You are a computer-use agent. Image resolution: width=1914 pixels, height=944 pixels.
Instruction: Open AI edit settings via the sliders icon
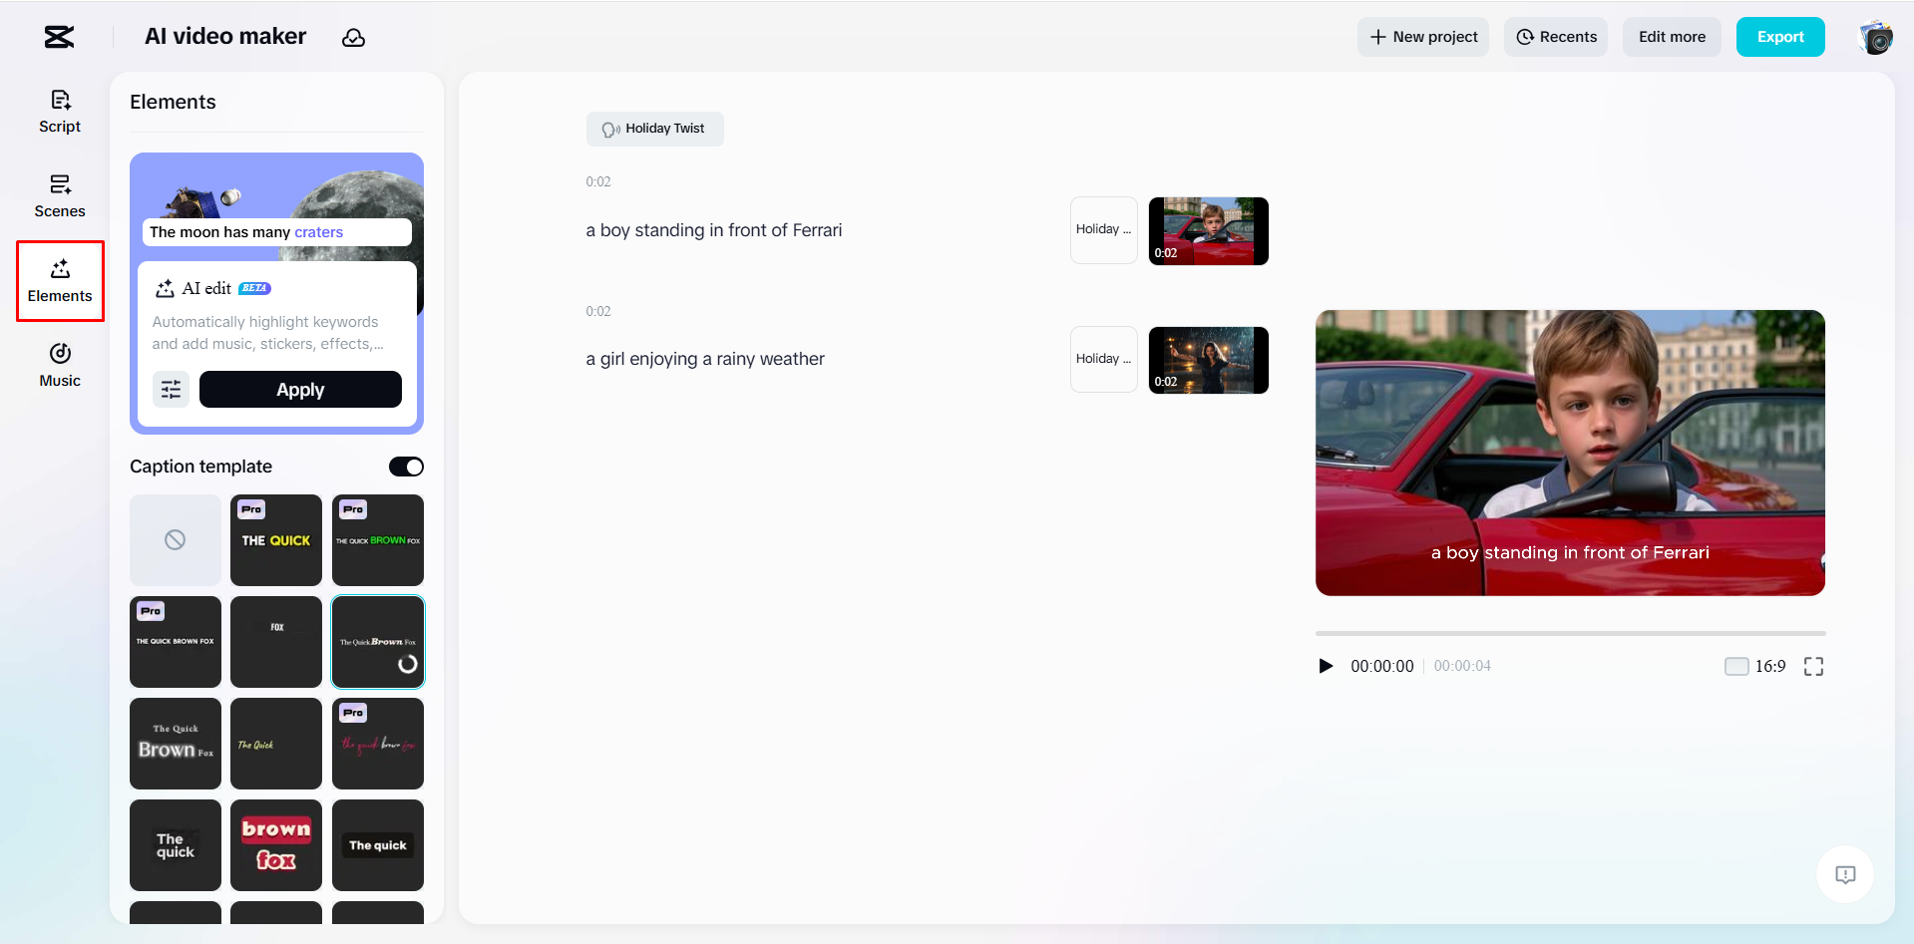coord(171,389)
